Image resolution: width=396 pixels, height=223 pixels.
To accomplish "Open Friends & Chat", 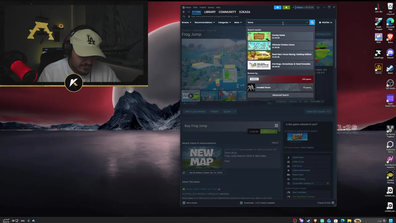I will tap(326, 203).
